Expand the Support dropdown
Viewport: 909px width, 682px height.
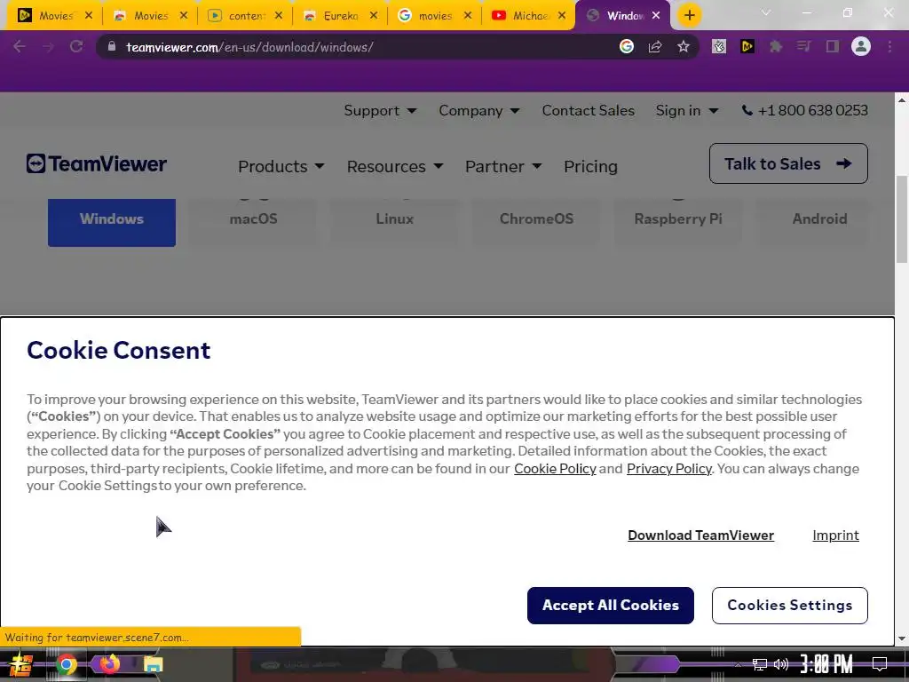(x=380, y=110)
